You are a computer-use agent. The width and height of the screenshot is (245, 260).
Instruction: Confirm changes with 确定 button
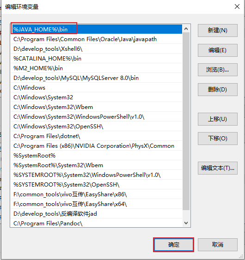pyautogui.click(x=174, y=245)
